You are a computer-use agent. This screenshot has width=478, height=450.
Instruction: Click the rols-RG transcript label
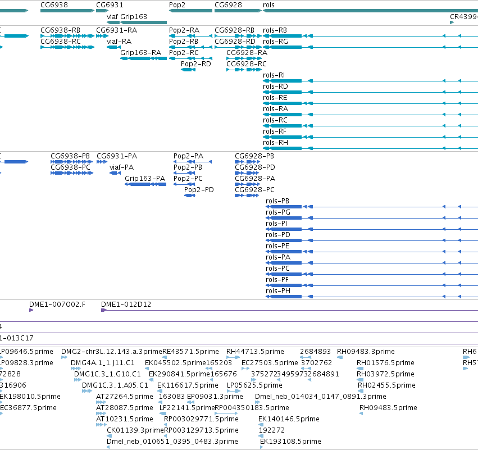[x=275, y=42]
